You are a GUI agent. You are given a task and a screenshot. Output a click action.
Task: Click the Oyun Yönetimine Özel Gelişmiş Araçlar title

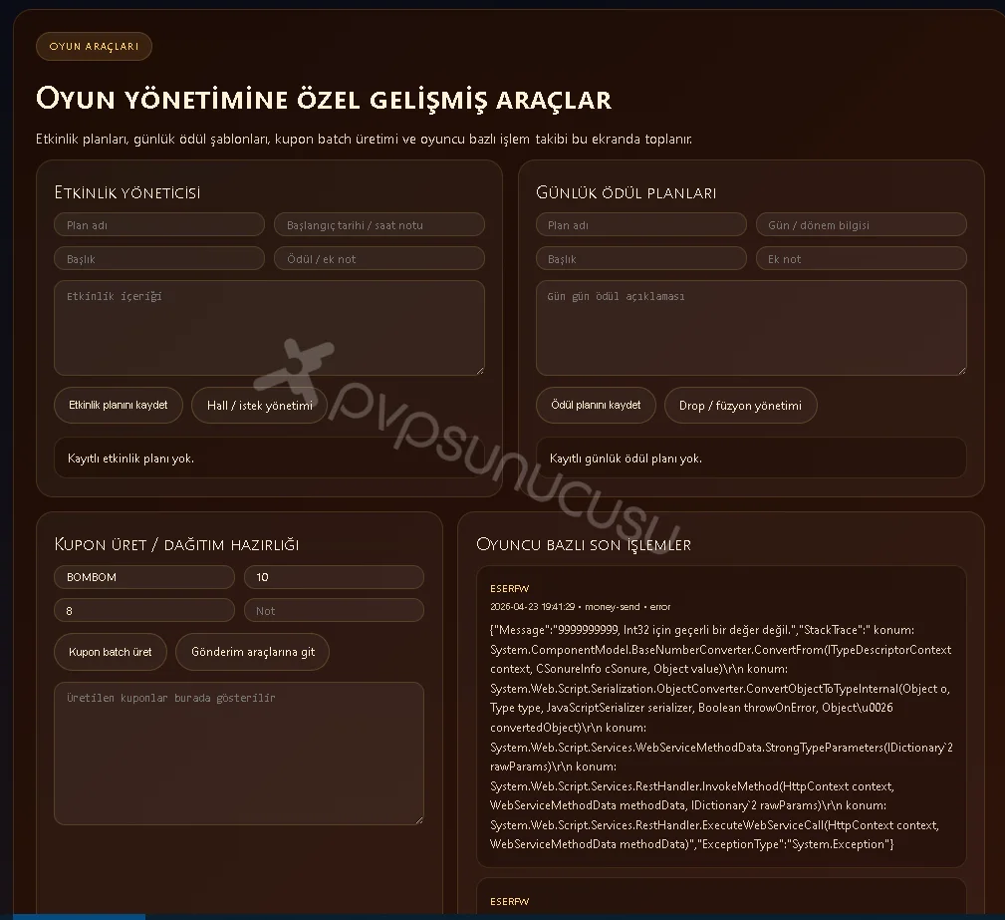[x=324, y=99]
